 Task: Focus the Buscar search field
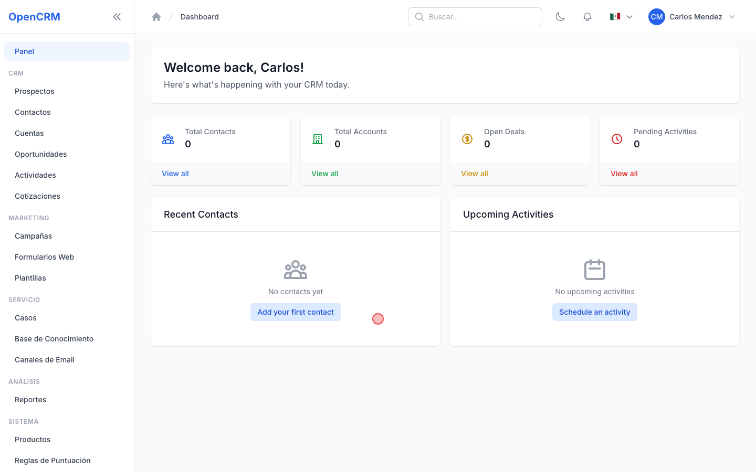tap(475, 17)
